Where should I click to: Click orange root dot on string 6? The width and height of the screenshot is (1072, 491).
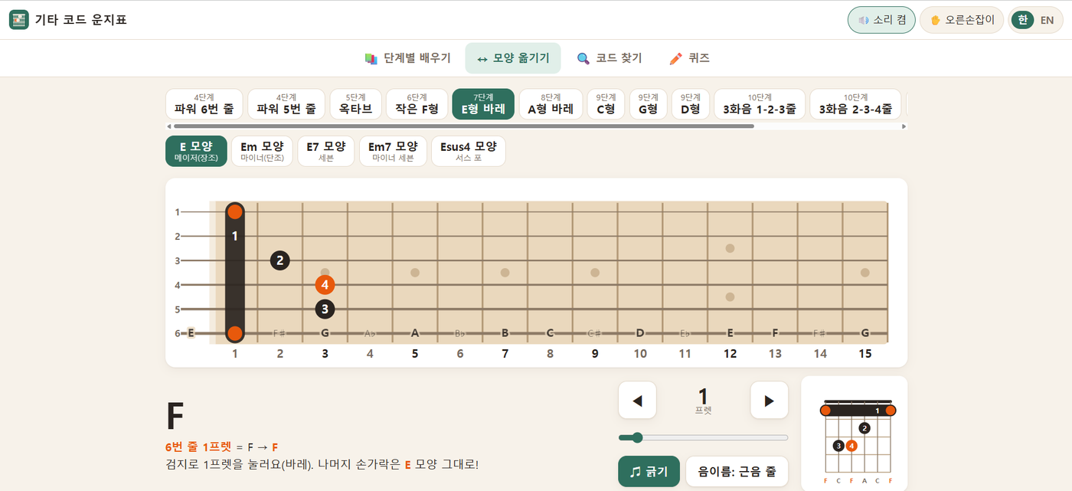pyautogui.click(x=235, y=333)
